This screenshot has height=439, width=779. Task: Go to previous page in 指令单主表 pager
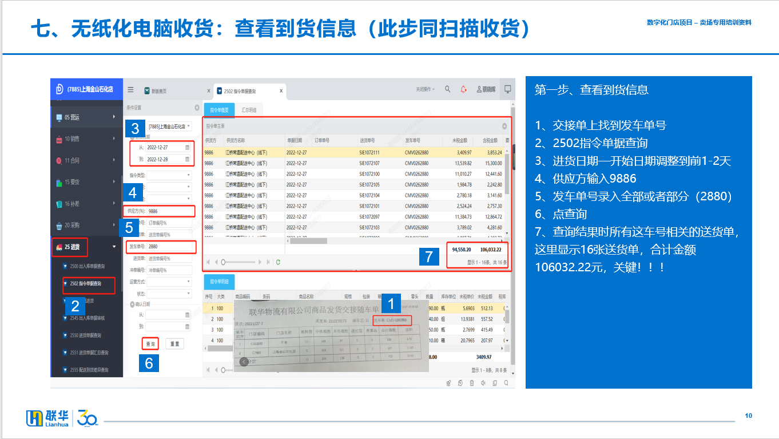(216, 262)
